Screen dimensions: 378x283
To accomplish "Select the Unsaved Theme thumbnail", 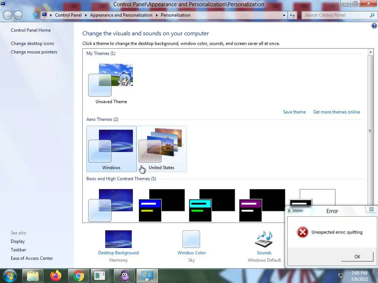I will coord(111,83).
